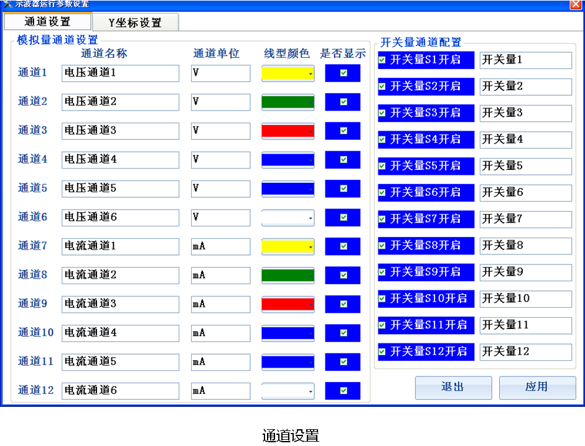Viewport: 585px width, 446px height.
Task: Click the 电压通道1 name input field
Action: [120, 73]
